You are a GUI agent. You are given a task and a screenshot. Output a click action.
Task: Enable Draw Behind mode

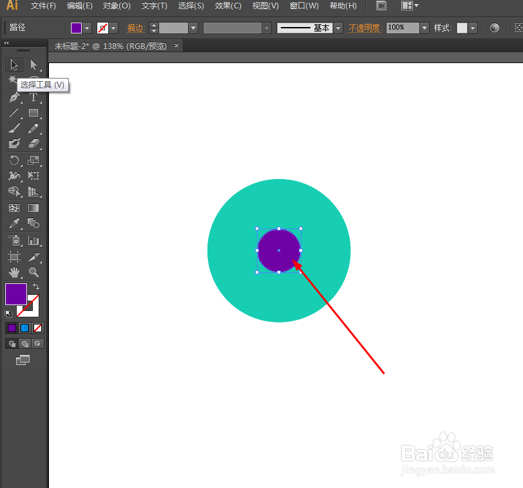point(24,343)
